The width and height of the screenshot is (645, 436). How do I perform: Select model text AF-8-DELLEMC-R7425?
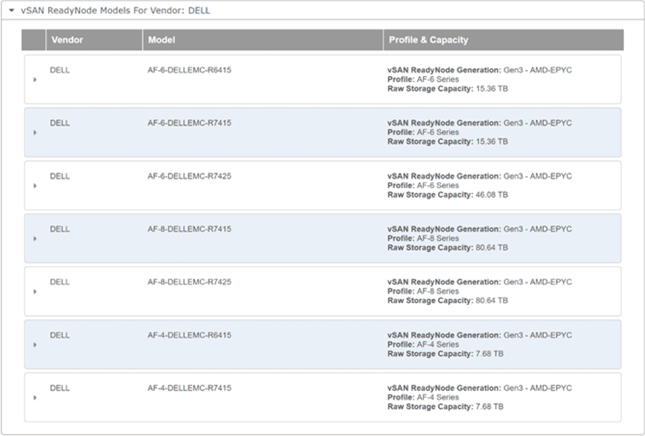(189, 282)
